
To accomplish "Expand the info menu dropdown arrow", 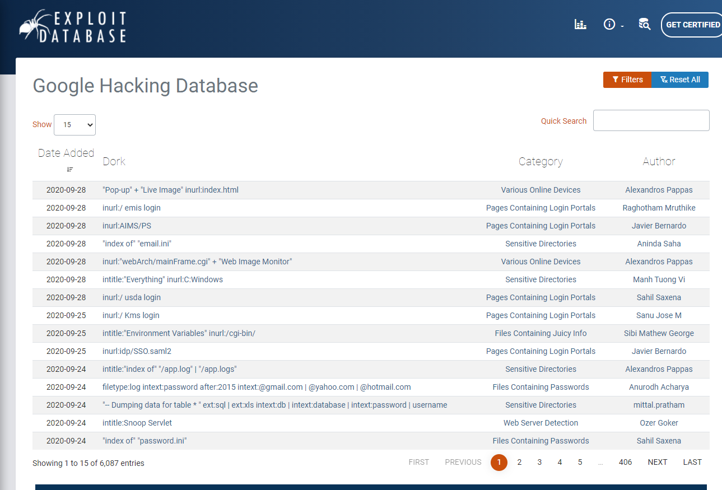I will pos(622,26).
